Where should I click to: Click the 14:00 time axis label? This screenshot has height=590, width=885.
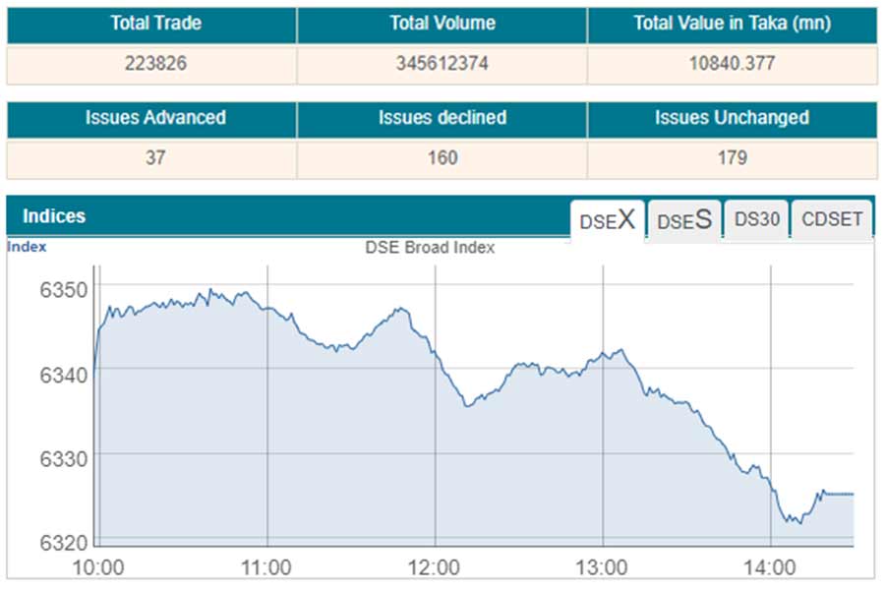[770, 567]
